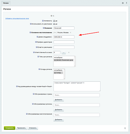This screenshot has height=134, width=130.
Task: Click hint icon next to Обслуживаемые страны
Action: (x=33, y=94)
